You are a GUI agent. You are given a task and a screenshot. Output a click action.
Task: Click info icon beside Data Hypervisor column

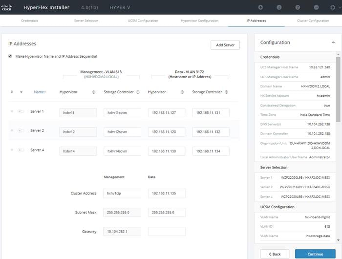tap(182, 92)
